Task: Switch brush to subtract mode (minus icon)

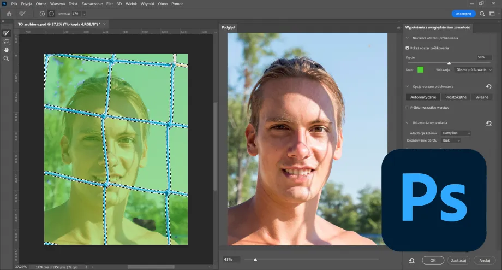Action: click(51, 13)
